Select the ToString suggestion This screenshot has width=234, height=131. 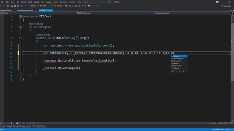click(179, 68)
